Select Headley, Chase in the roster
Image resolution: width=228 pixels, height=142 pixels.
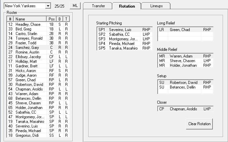tap(38, 24)
